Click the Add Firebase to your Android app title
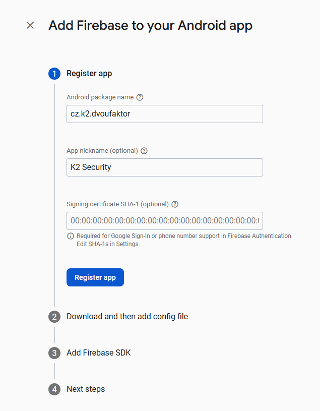The height and width of the screenshot is (411, 320). click(x=150, y=25)
